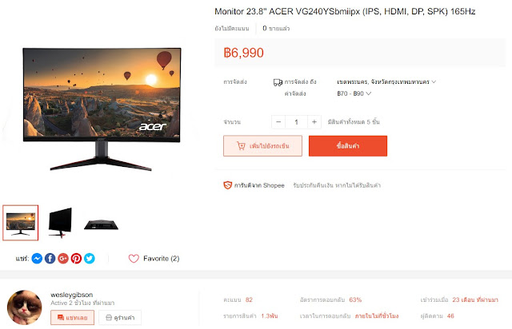Select the front view monitor thumbnail
This screenshot has width=512, height=329.
click(x=21, y=223)
